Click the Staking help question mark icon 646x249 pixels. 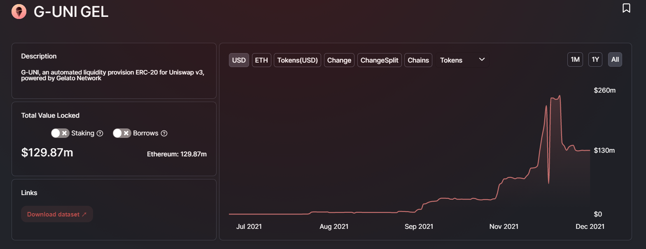pyautogui.click(x=100, y=133)
